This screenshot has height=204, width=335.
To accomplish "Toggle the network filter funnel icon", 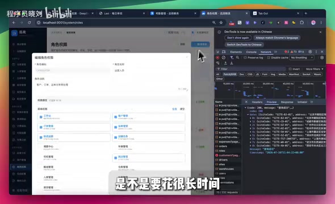I will pos(232,58).
